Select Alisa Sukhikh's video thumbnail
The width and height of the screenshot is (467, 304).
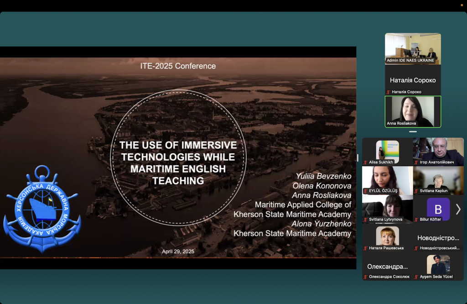(388, 152)
